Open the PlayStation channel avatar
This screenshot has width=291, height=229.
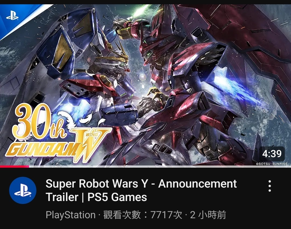(x=23, y=190)
